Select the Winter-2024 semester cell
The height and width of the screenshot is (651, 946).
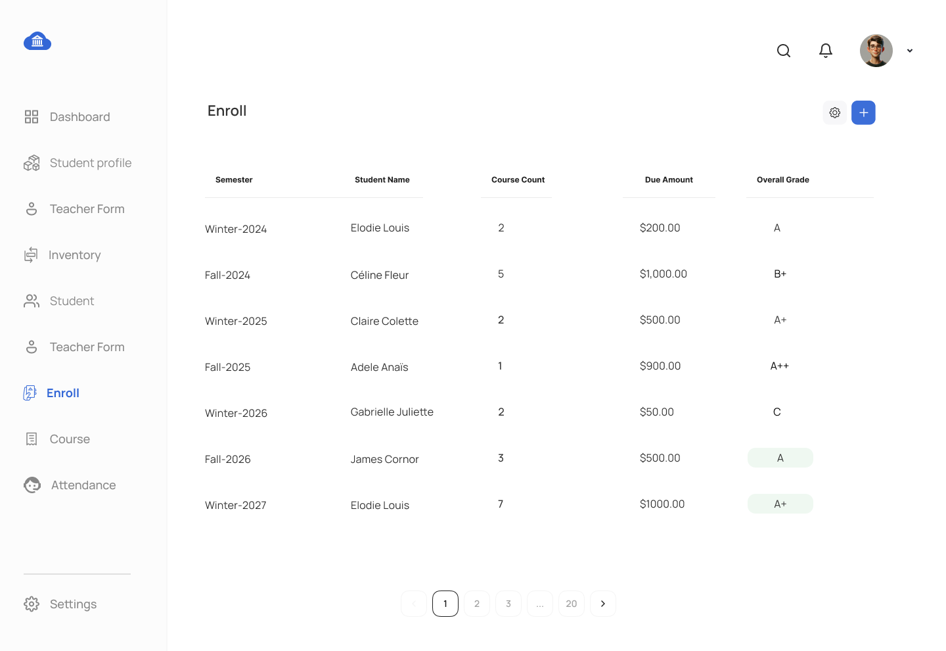236,229
